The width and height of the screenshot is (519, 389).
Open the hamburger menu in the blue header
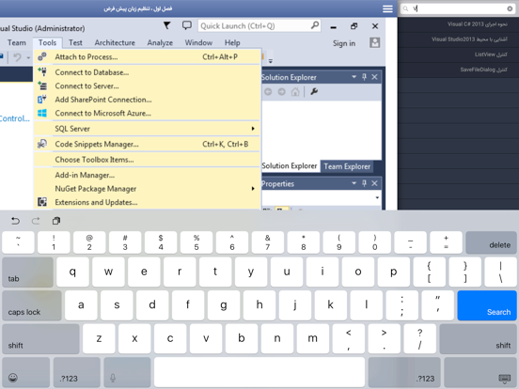(x=387, y=8)
